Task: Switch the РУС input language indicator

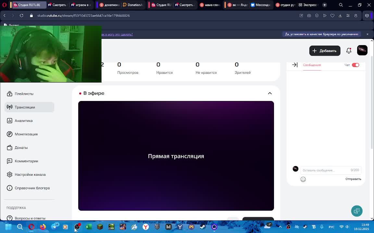Action: (331, 227)
